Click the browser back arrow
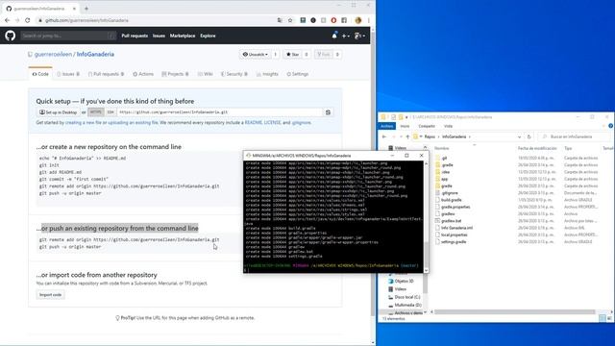Screen dimensions: 615x346 (7, 20)
